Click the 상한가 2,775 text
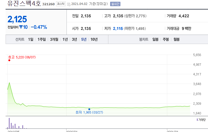208x132 pixels. click(x=135, y=16)
